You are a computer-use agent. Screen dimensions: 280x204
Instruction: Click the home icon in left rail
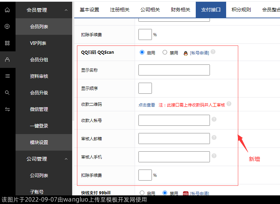7,10
